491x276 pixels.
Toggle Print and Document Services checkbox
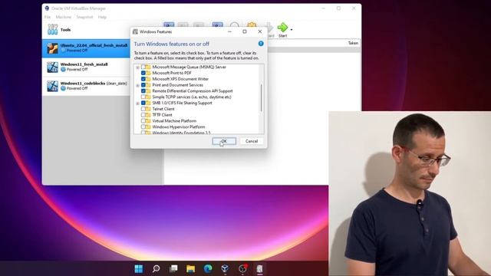tap(143, 85)
